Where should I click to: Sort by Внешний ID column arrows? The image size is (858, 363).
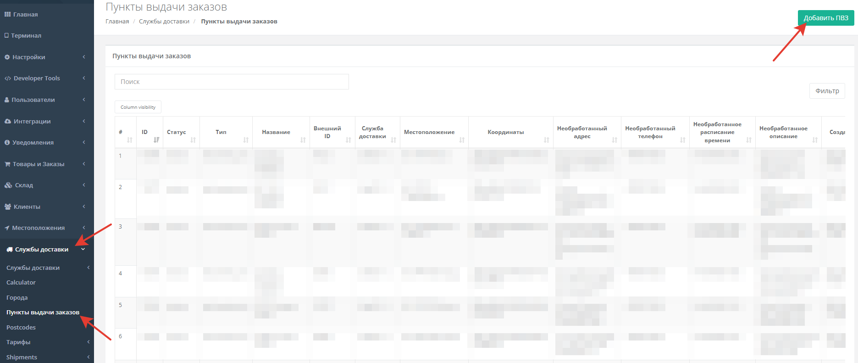pos(349,140)
